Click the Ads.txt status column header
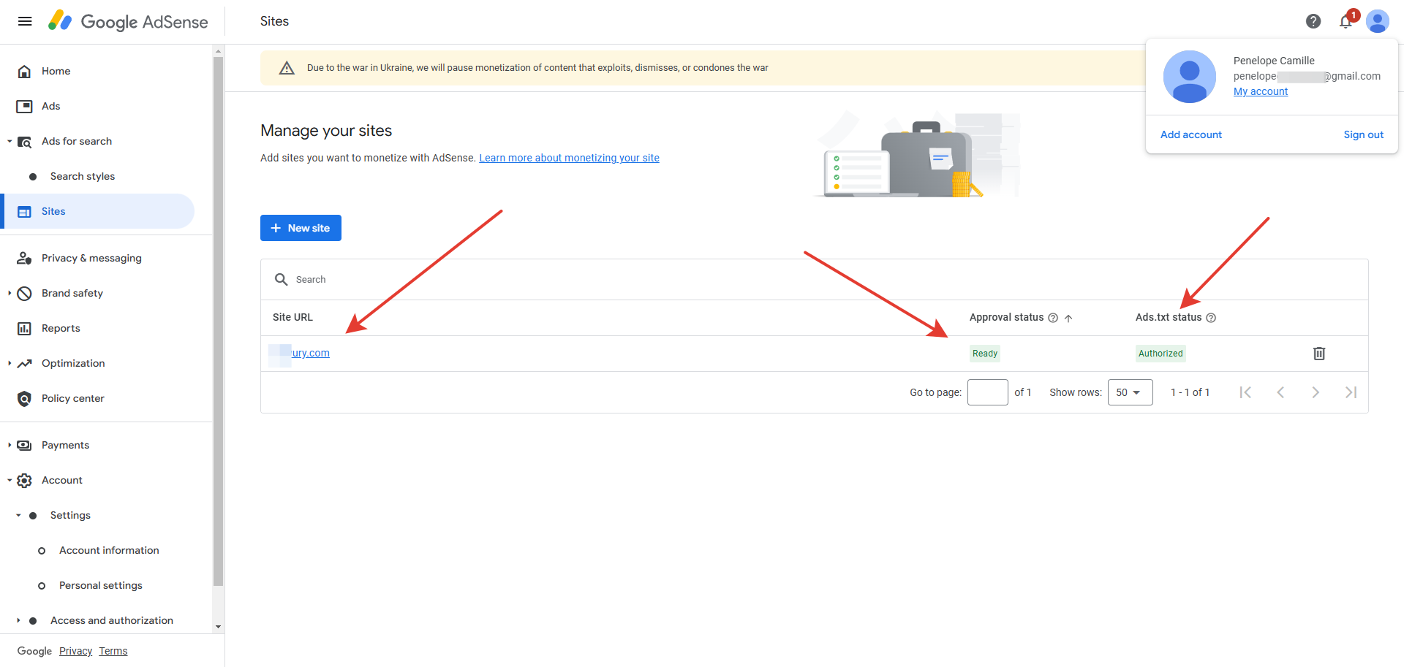The image size is (1404, 667). coord(1169,317)
